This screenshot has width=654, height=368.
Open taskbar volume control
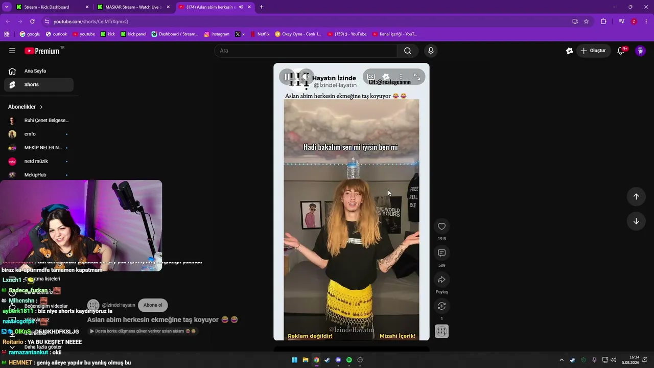pos(614,360)
